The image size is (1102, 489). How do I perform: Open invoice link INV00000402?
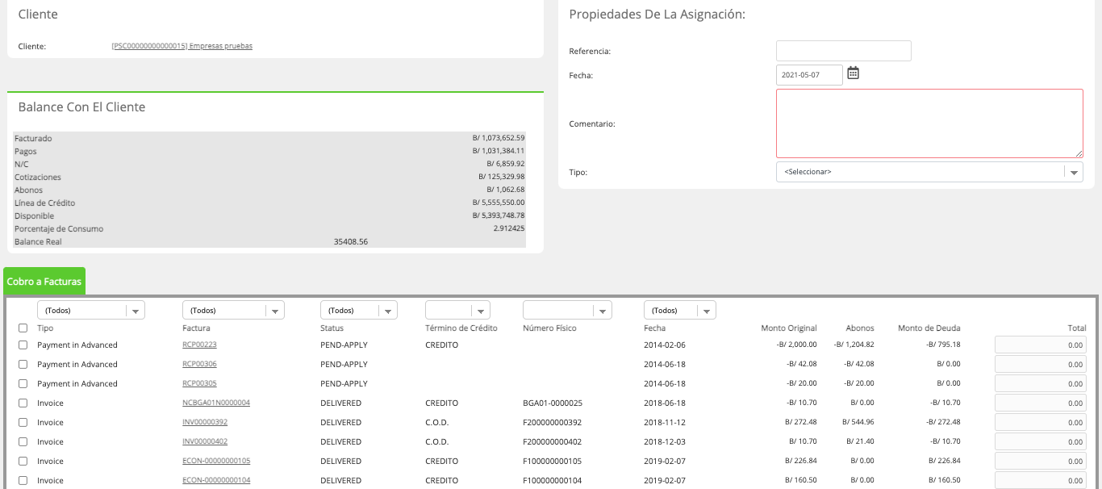coord(205,441)
